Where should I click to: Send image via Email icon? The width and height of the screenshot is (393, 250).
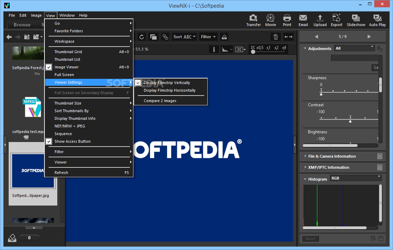303,20
